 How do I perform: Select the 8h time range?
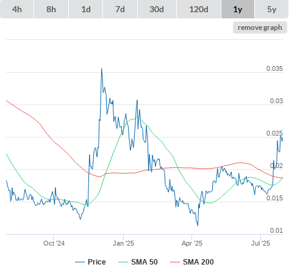[51, 9]
